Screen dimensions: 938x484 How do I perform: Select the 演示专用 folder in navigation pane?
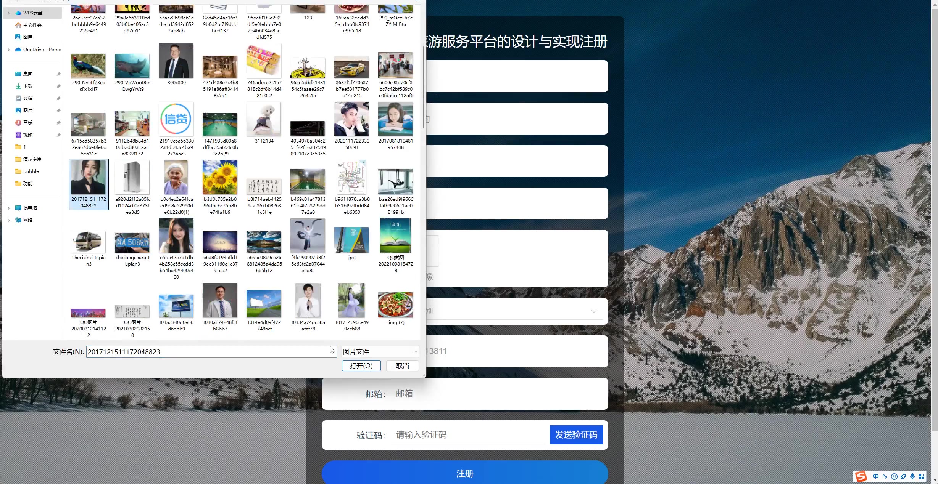(x=32, y=159)
